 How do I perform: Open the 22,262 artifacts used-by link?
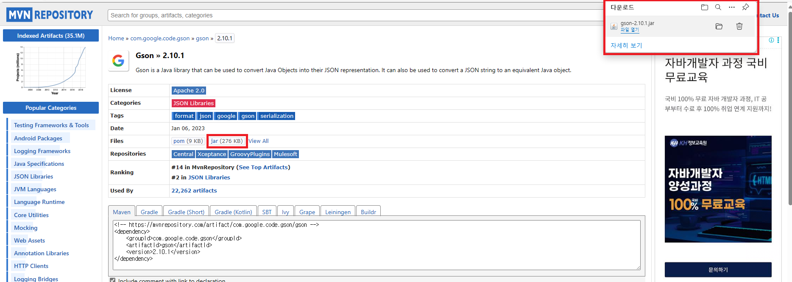point(194,190)
